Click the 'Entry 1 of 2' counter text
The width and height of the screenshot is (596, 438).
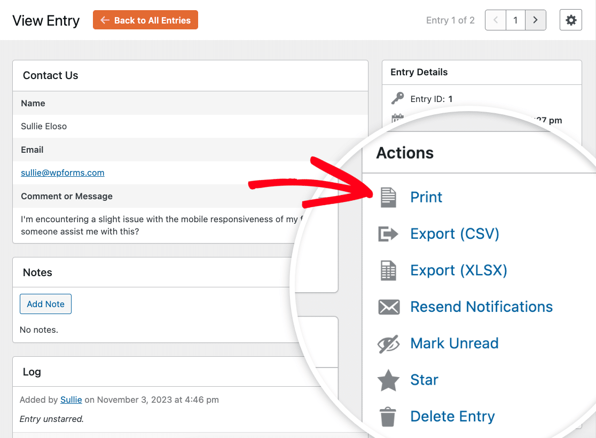click(450, 20)
